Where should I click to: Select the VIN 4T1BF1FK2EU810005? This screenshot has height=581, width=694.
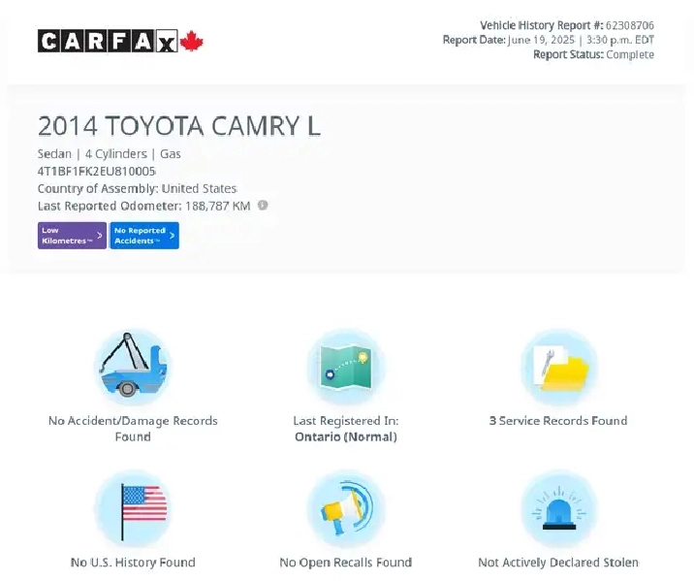pyautogui.click(x=97, y=172)
